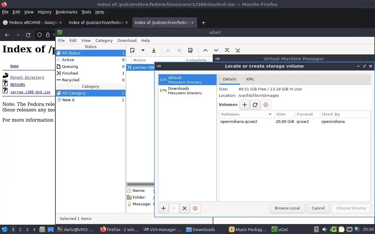Refresh the volume list
This screenshot has height=234, width=375.
255,105
